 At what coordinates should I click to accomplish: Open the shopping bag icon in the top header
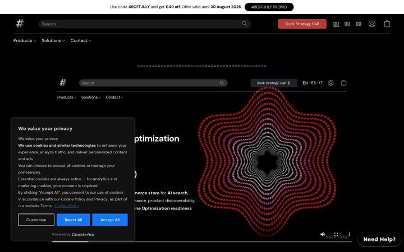pyautogui.click(x=387, y=24)
